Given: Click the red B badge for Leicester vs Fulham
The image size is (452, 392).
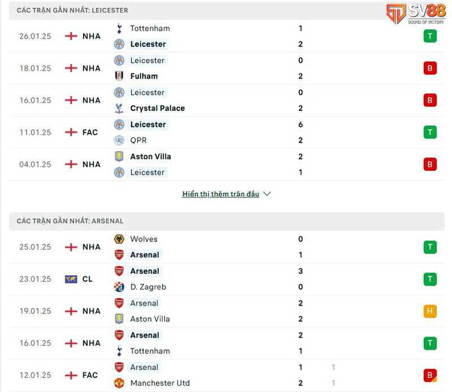Looking at the screenshot, I should click(x=430, y=68).
